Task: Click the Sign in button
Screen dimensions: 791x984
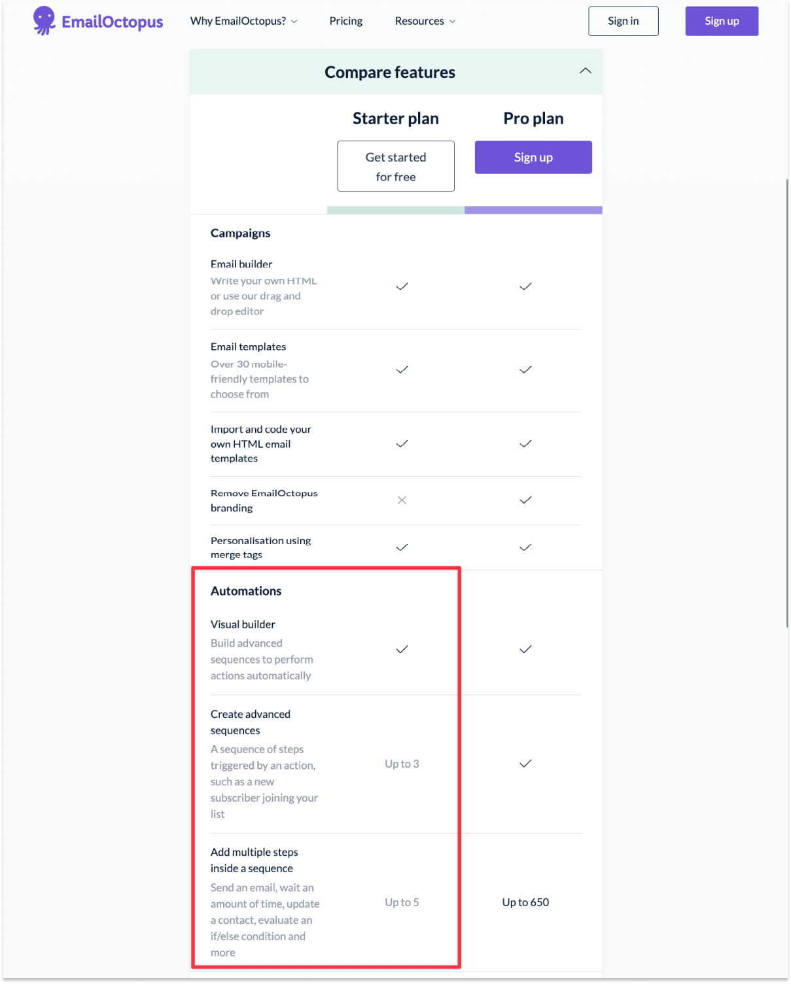Action: click(622, 20)
